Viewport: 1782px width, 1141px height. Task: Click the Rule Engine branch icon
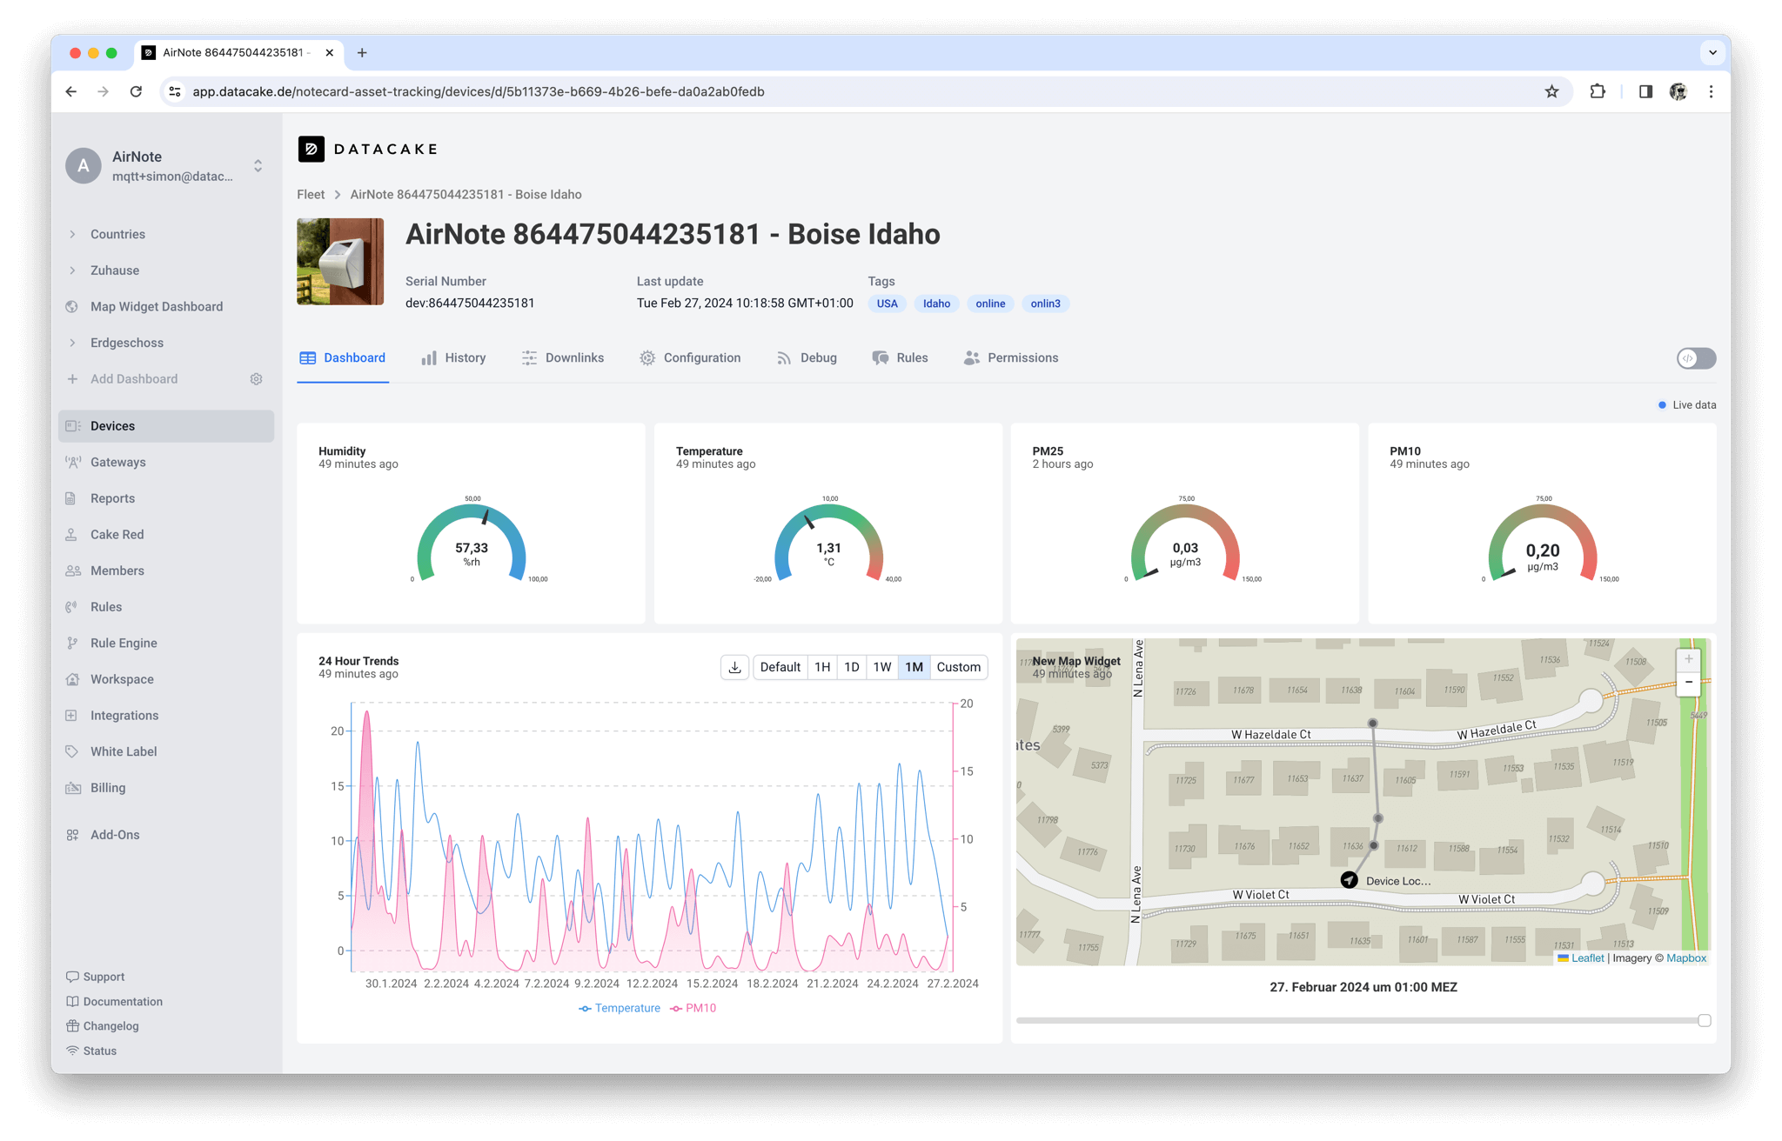pos(71,643)
